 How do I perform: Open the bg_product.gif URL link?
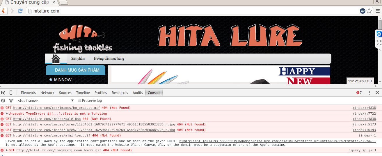[56, 108]
